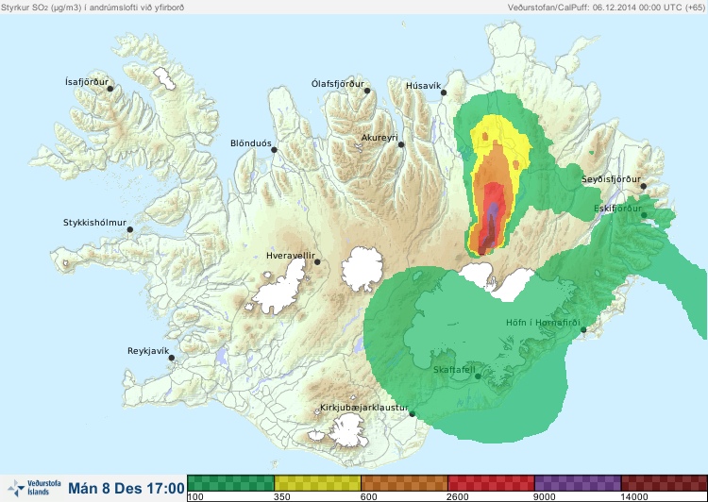Click the Hveravellir label text
The height and width of the screenshot is (502, 708).
pos(291,256)
